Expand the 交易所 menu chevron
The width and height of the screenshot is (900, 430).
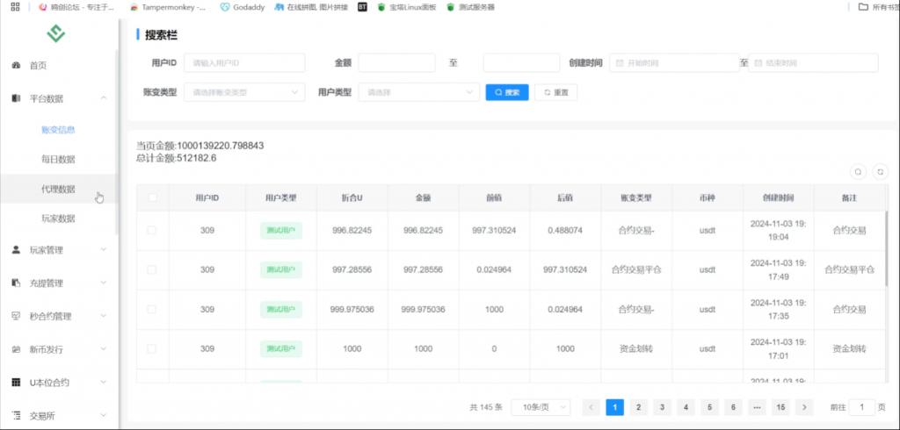point(104,415)
